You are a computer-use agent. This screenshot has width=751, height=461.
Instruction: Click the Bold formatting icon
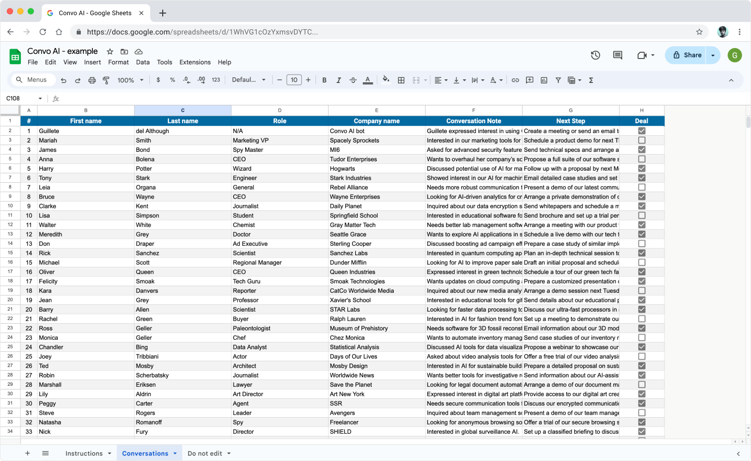[x=324, y=80]
